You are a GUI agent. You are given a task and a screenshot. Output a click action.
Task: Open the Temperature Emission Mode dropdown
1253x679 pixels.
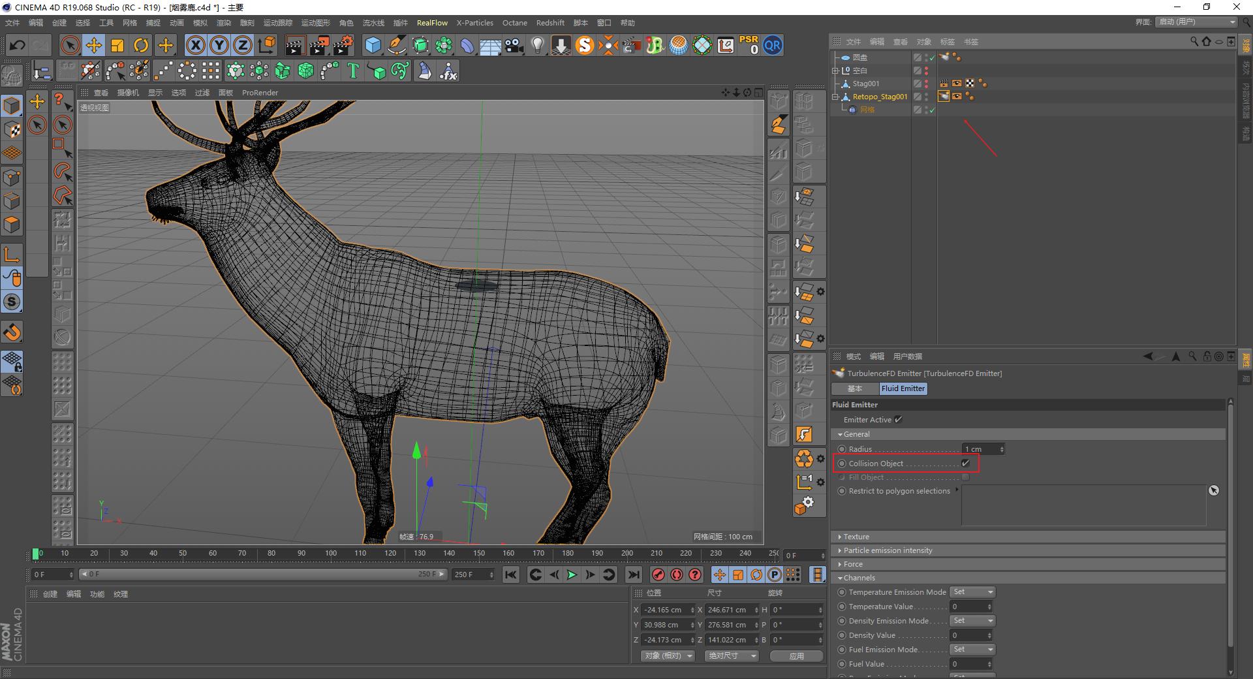972,592
